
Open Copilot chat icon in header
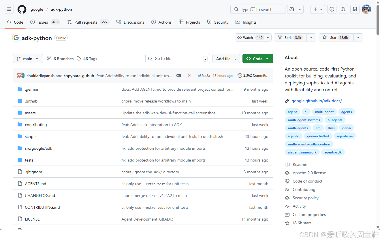pos(292,9)
